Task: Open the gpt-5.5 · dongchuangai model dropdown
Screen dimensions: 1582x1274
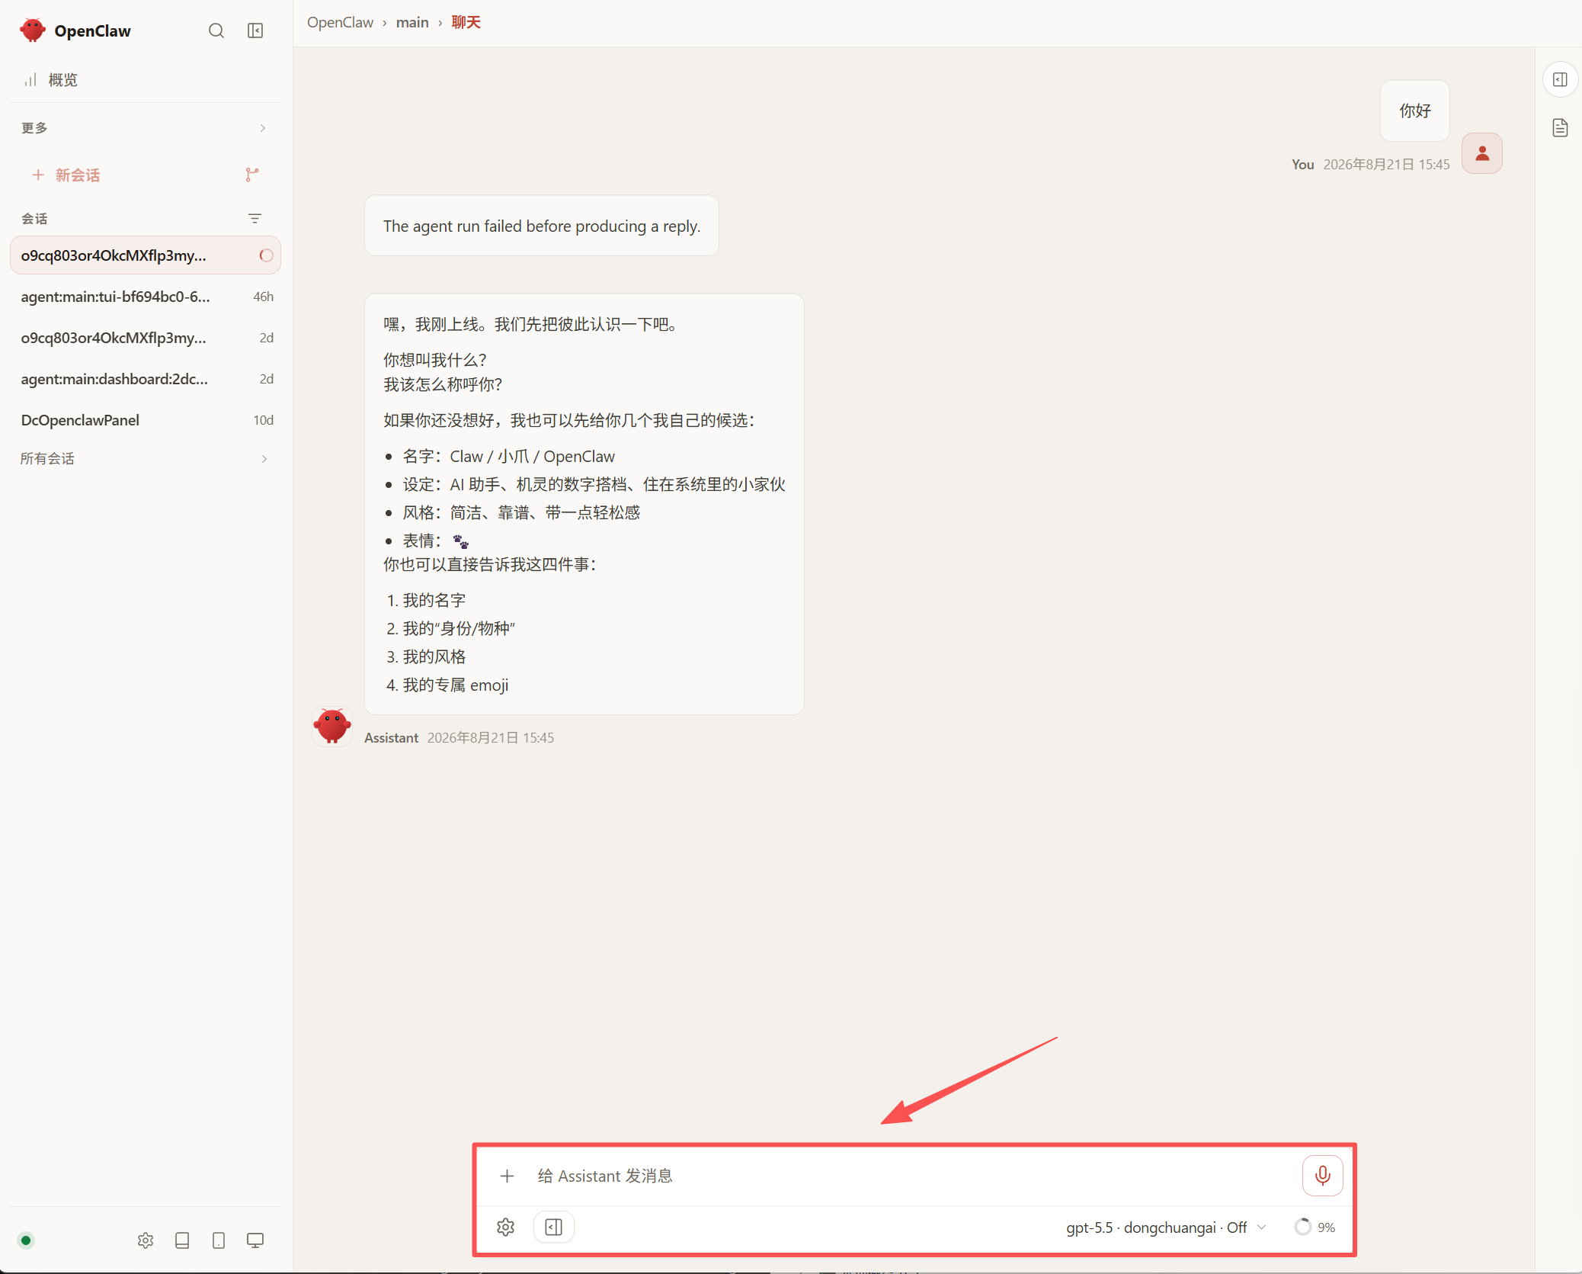Action: pos(1166,1227)
